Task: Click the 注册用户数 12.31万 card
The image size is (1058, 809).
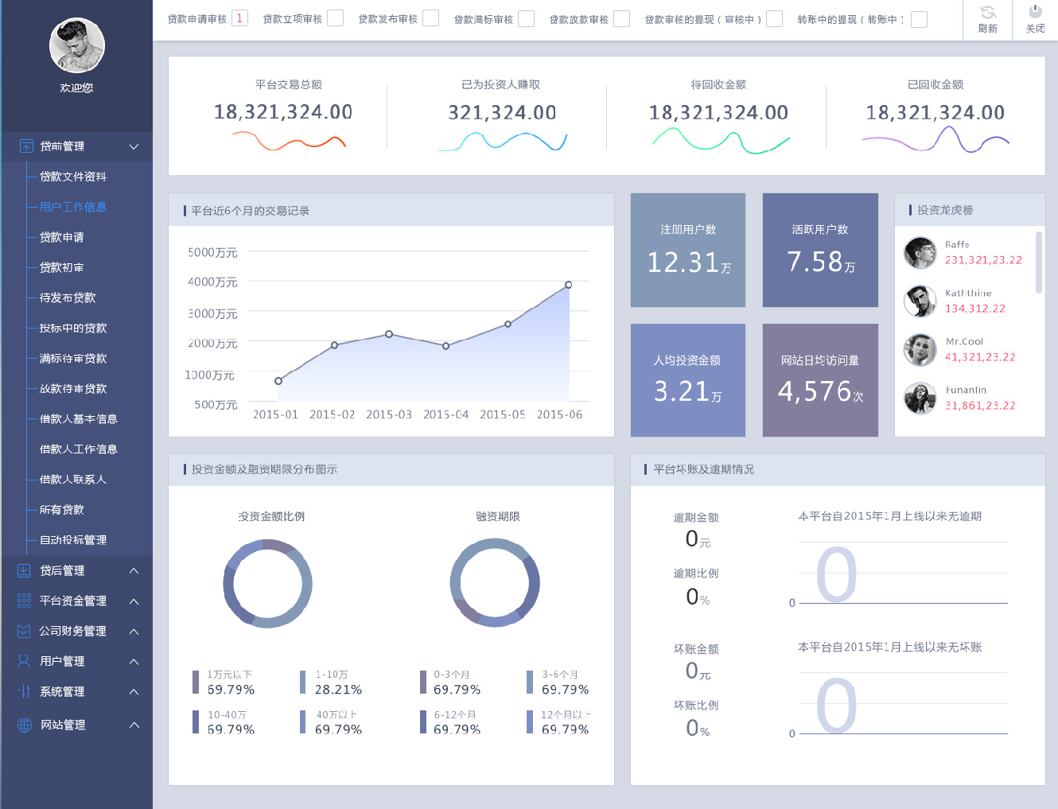Action: click(688, 250)
